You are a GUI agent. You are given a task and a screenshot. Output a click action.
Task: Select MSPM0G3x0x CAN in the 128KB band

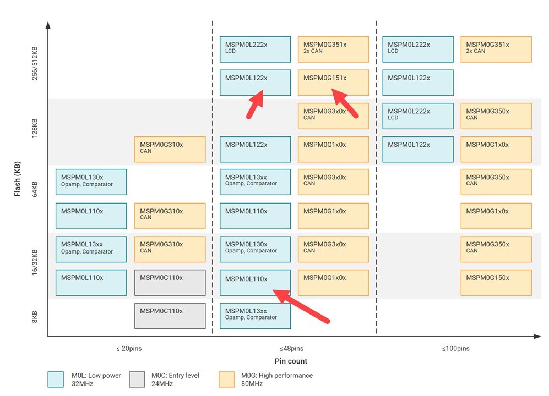tap(333, 116)
